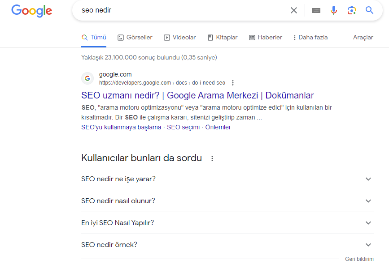Open "SEO uzmanı nedir?" result title link
The width and height of the screenshot is (389, 273).
coord(197,95)
